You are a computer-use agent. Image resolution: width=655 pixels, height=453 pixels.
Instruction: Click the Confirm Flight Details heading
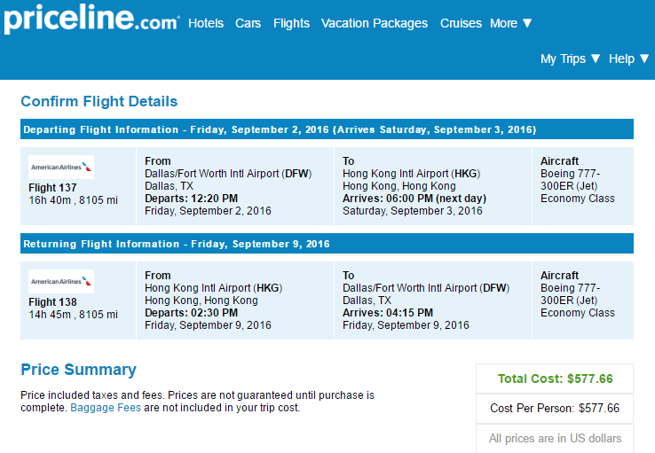99,101
